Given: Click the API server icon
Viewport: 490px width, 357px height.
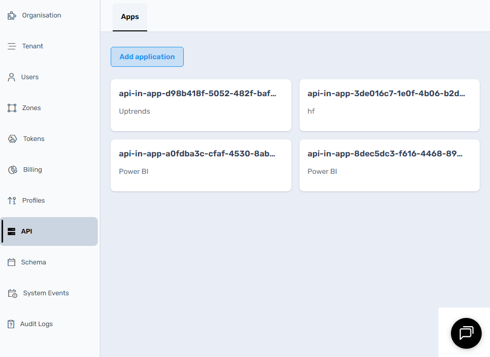Looking at the screenshot, I should (x=11, y=231).
